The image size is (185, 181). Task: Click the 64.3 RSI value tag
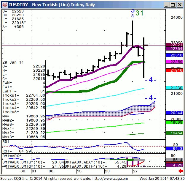(x=173, y=148)
